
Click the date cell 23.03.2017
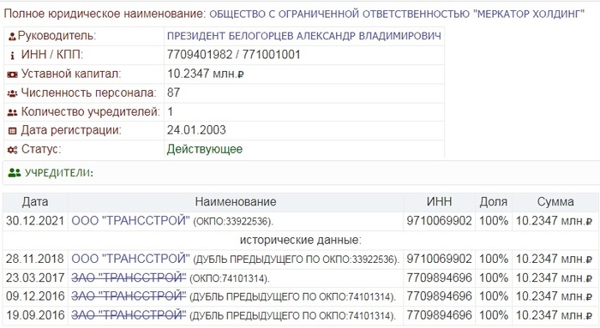tap(35, 277)
